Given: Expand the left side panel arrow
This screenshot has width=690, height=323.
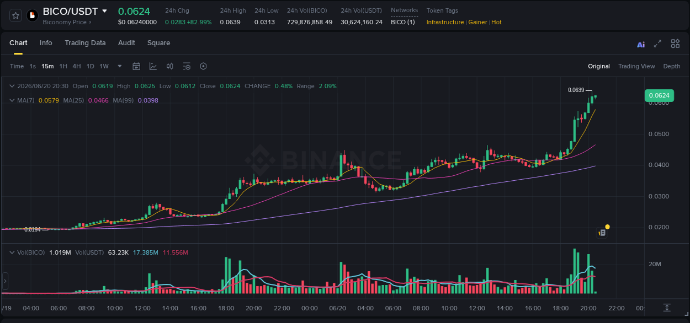Looking at the screenshot, I should pos(6,281).
